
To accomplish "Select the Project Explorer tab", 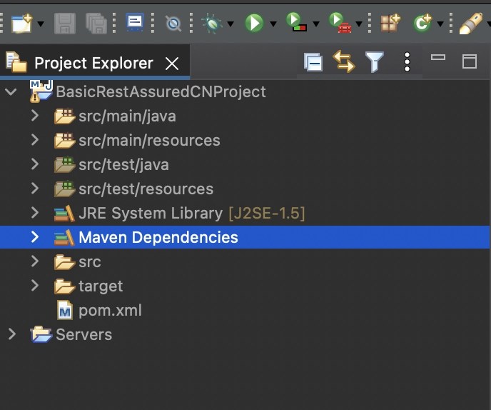I will (93, 63).
